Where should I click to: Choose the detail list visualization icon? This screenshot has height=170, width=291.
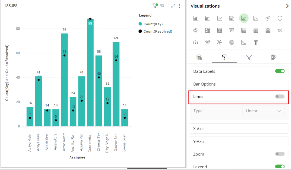pyautogui.click(x=256, y=30)
